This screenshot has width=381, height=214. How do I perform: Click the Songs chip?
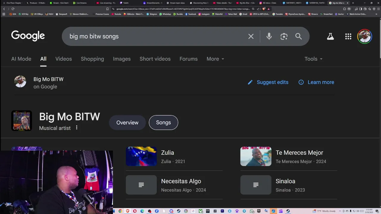tap(163, 122)
